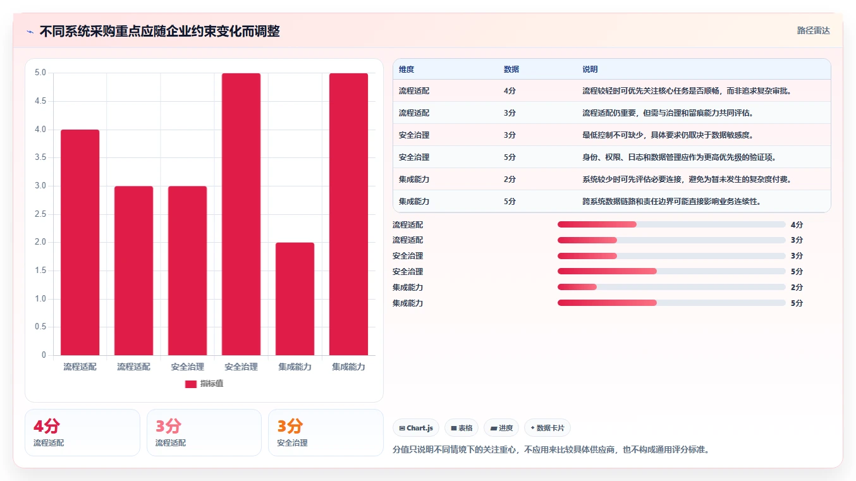Select the row 跨系统数据链路和责任边界
The width and height of the screenshot is (856, 481).
click(611, 201)
